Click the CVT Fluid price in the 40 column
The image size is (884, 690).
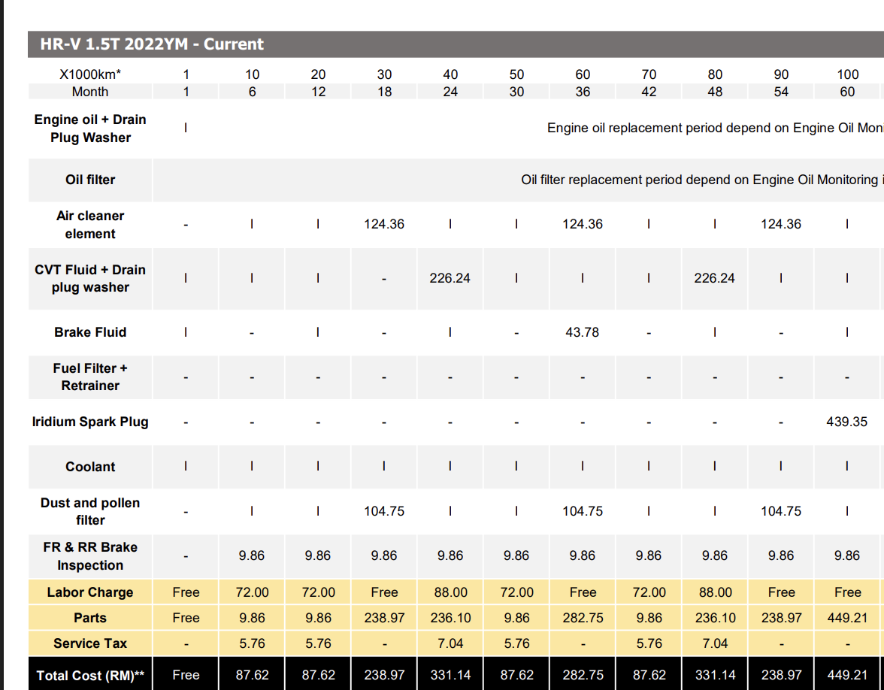[450, 278]
